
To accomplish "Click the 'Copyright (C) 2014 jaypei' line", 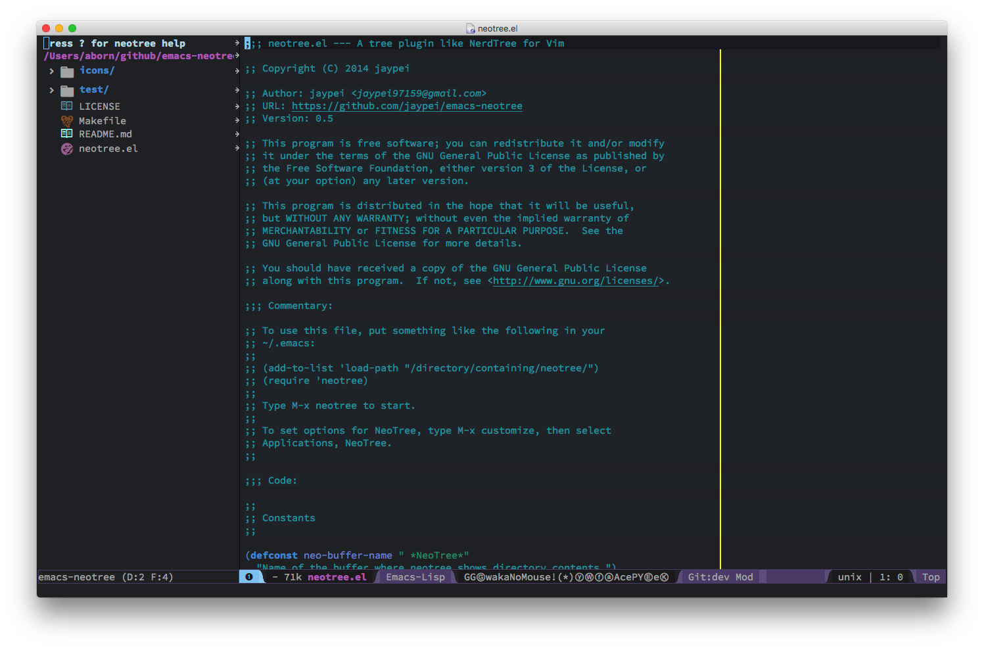I will point(327,68).
